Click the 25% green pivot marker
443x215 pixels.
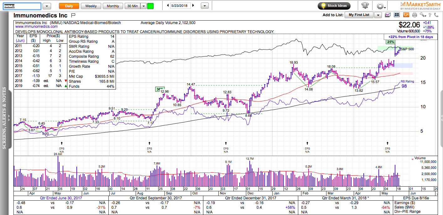[390, 42]
